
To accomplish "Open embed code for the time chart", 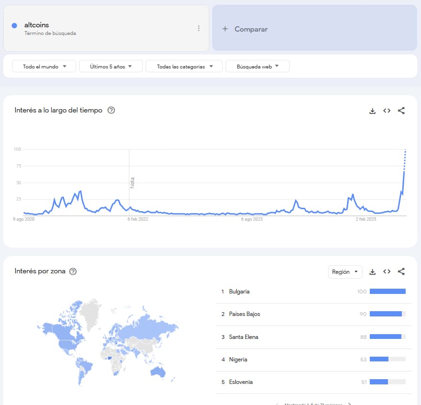I will (387, 111).
